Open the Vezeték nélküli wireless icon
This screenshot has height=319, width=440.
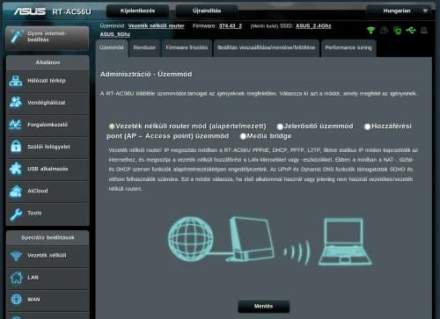(x=16, y=256)
